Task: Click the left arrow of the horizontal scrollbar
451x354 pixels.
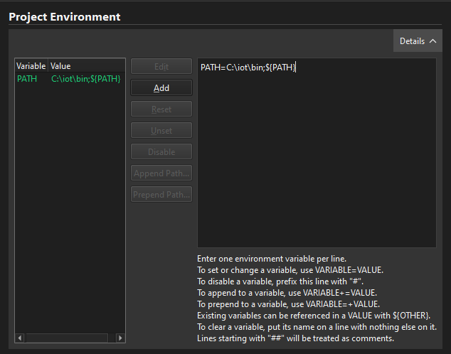Action: click(20, 338)
